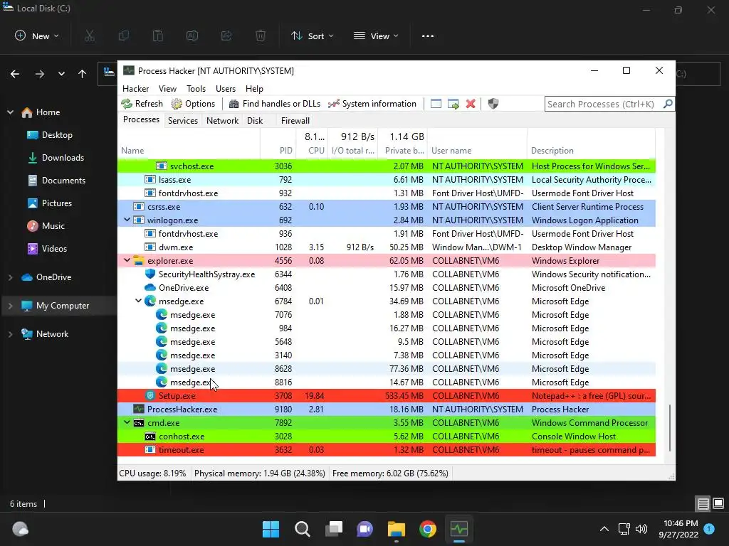
Task: Expand Network in File Explorer sidebar
Action: tap(10, 334)
